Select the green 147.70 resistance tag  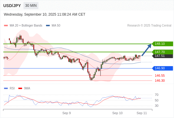[x=162, y=52]
